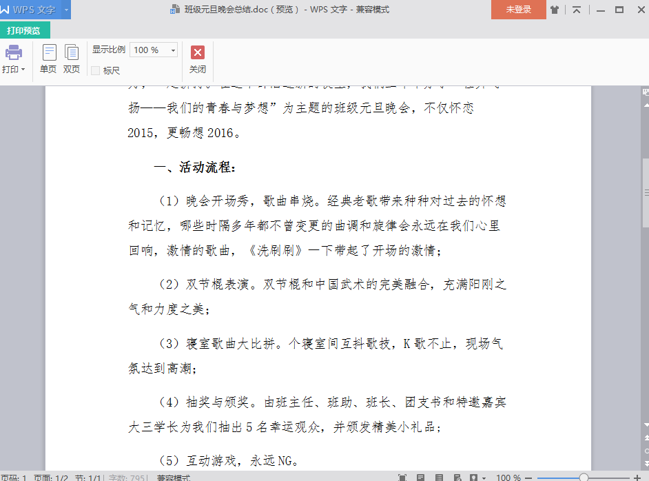Open the WPS 文字 application menu arrow
Screen dimensions: 649x481
click(66, 10)
